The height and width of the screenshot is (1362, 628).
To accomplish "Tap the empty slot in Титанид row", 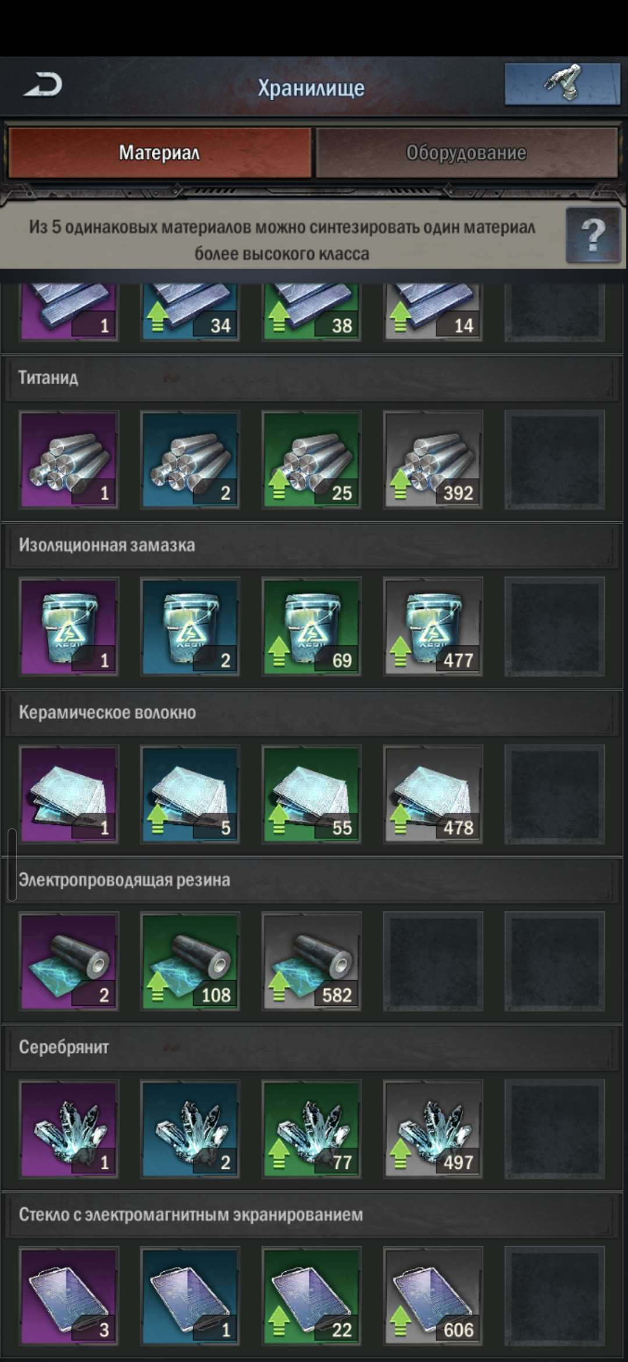I will (x=555, y=459).
